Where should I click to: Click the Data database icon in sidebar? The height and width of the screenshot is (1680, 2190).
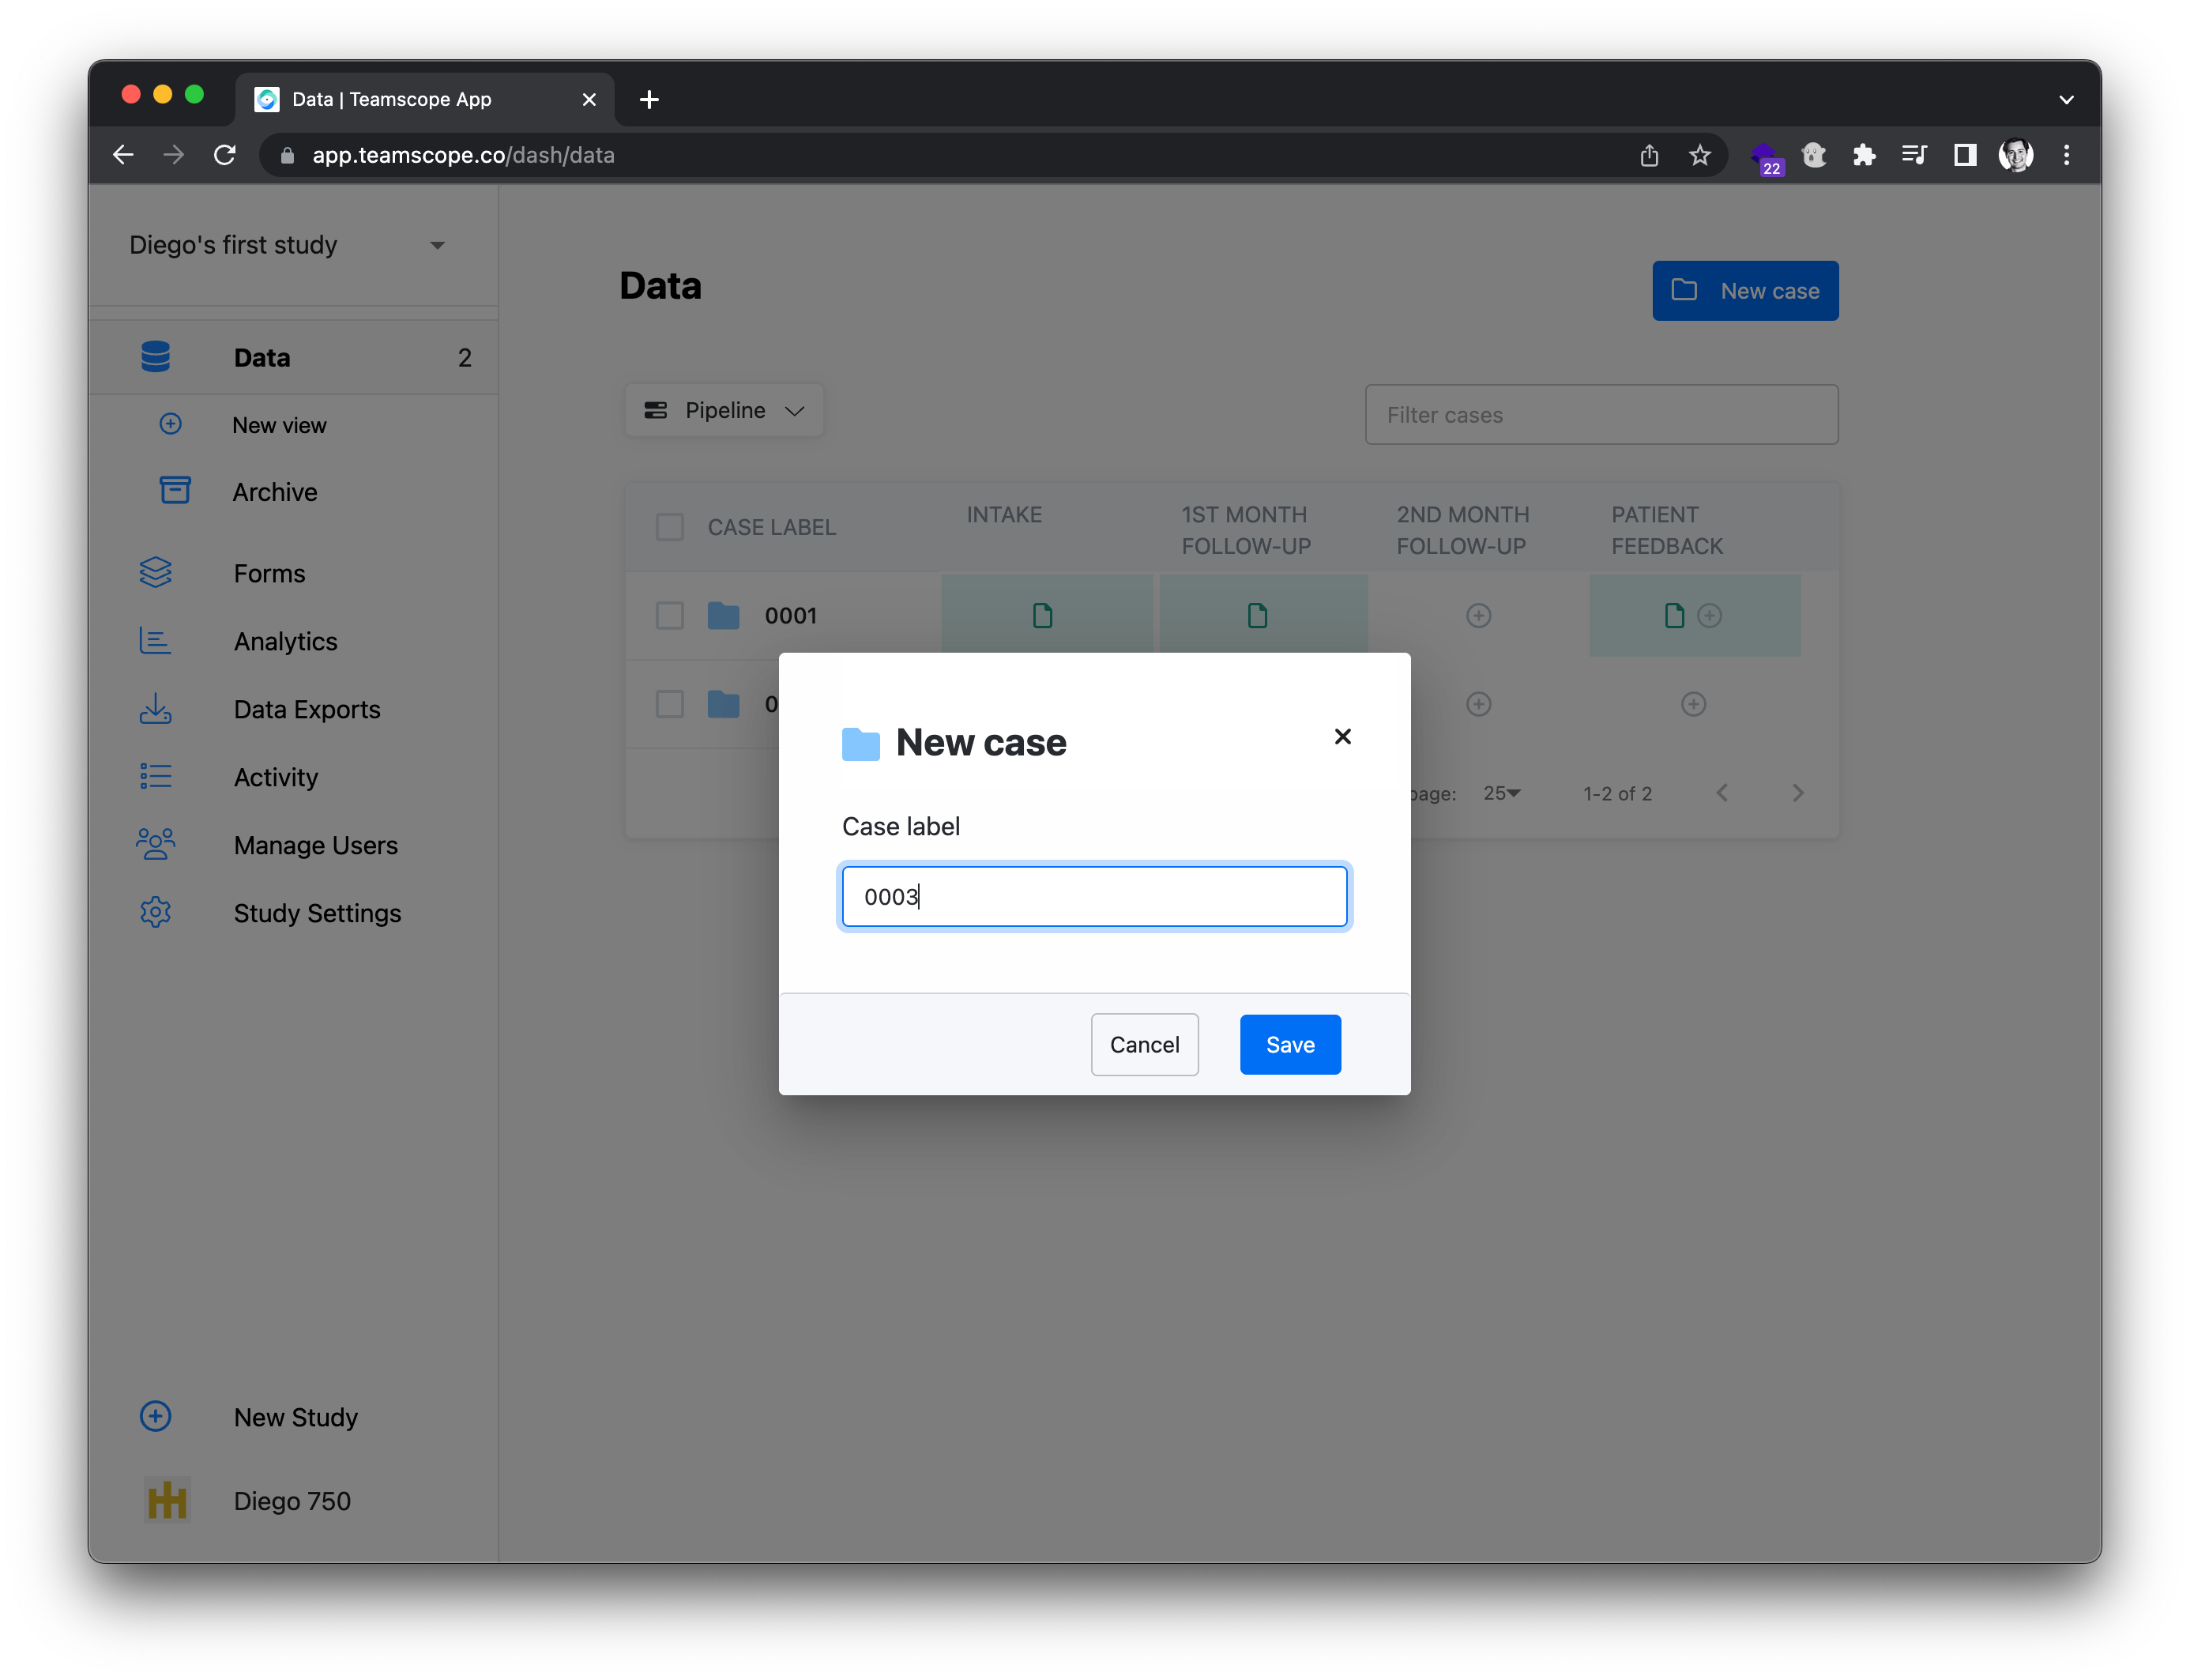pyautogui.click(x=155, y=357)
